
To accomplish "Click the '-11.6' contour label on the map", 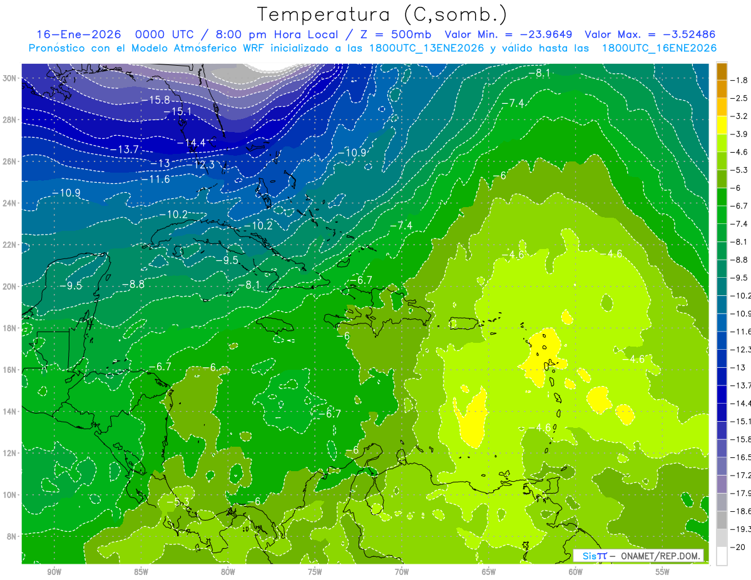I will point(155,179).
